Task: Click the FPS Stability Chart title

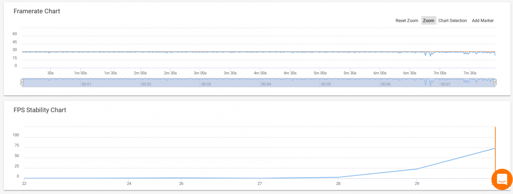Action: click(40, 110)
